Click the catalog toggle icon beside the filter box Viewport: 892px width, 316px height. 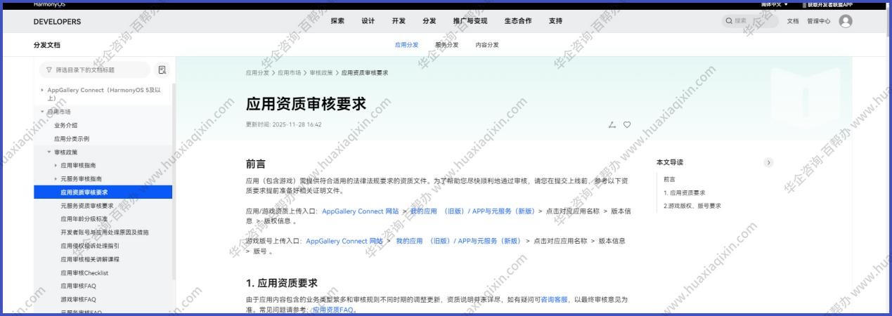click(162, 70)
